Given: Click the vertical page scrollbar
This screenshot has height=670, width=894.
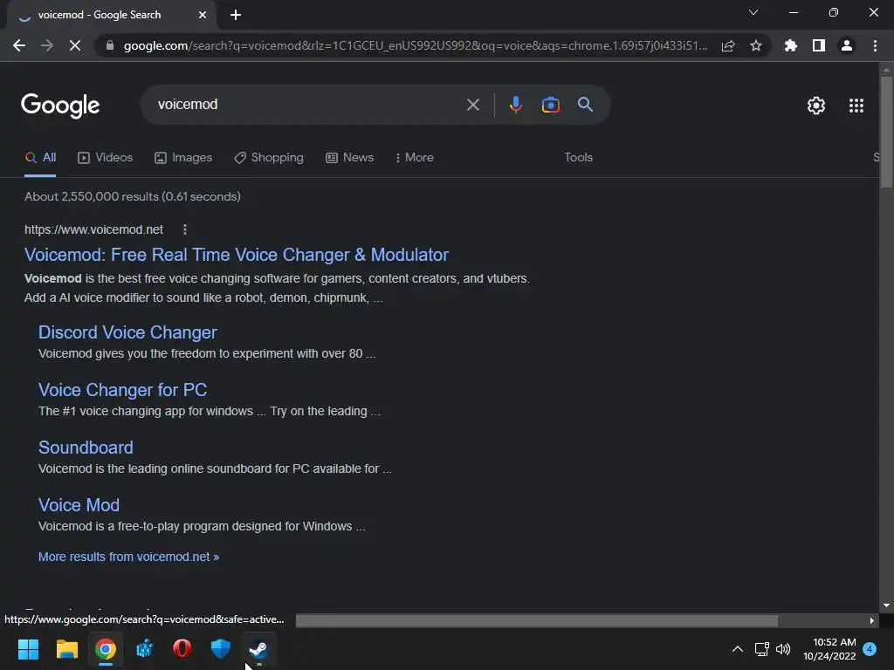Looking at the screenshot, I should 886,132.
